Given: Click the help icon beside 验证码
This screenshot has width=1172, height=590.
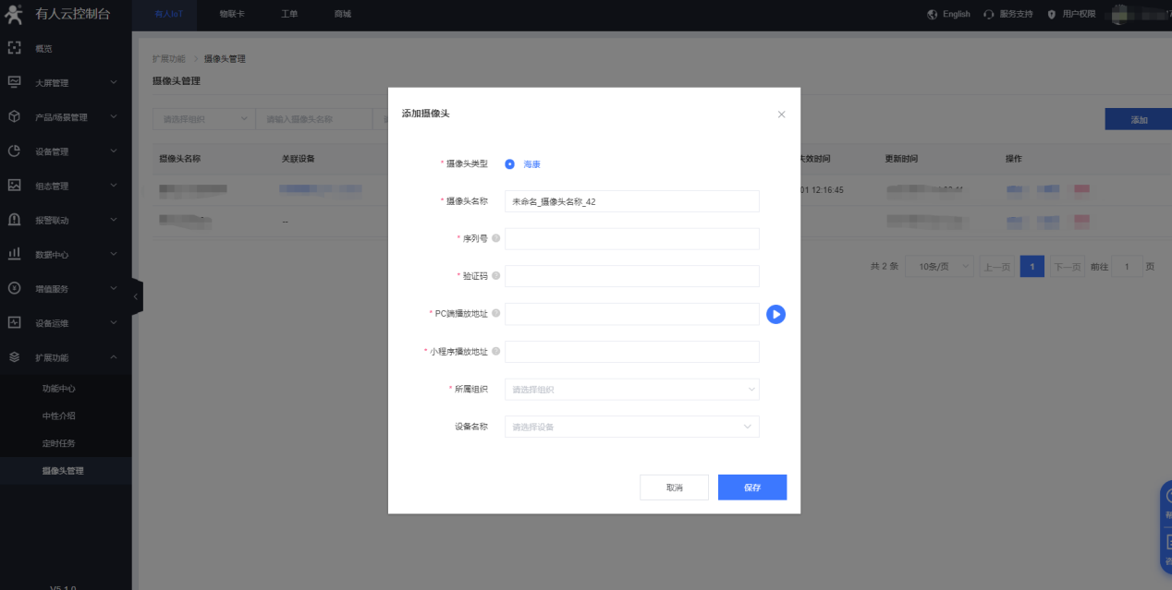Looking at the screenshot, I should pyautogui.click(x=496, y=276).
